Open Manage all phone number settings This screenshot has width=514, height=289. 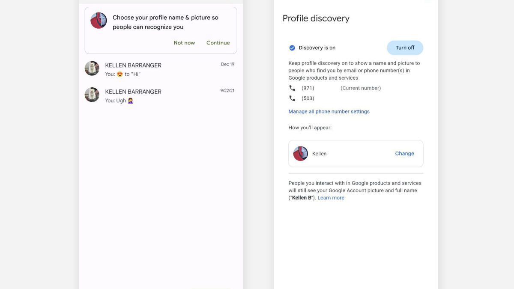coord(329,112)
